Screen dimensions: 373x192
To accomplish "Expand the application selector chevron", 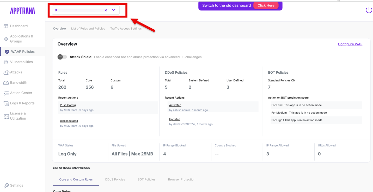I will pos(114,10).
